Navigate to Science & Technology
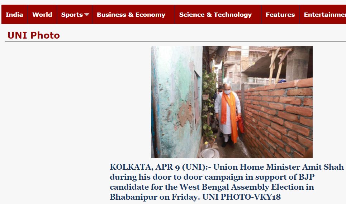Image resolution: width=346 pixels, height=204 pixels. coord(215,15)
